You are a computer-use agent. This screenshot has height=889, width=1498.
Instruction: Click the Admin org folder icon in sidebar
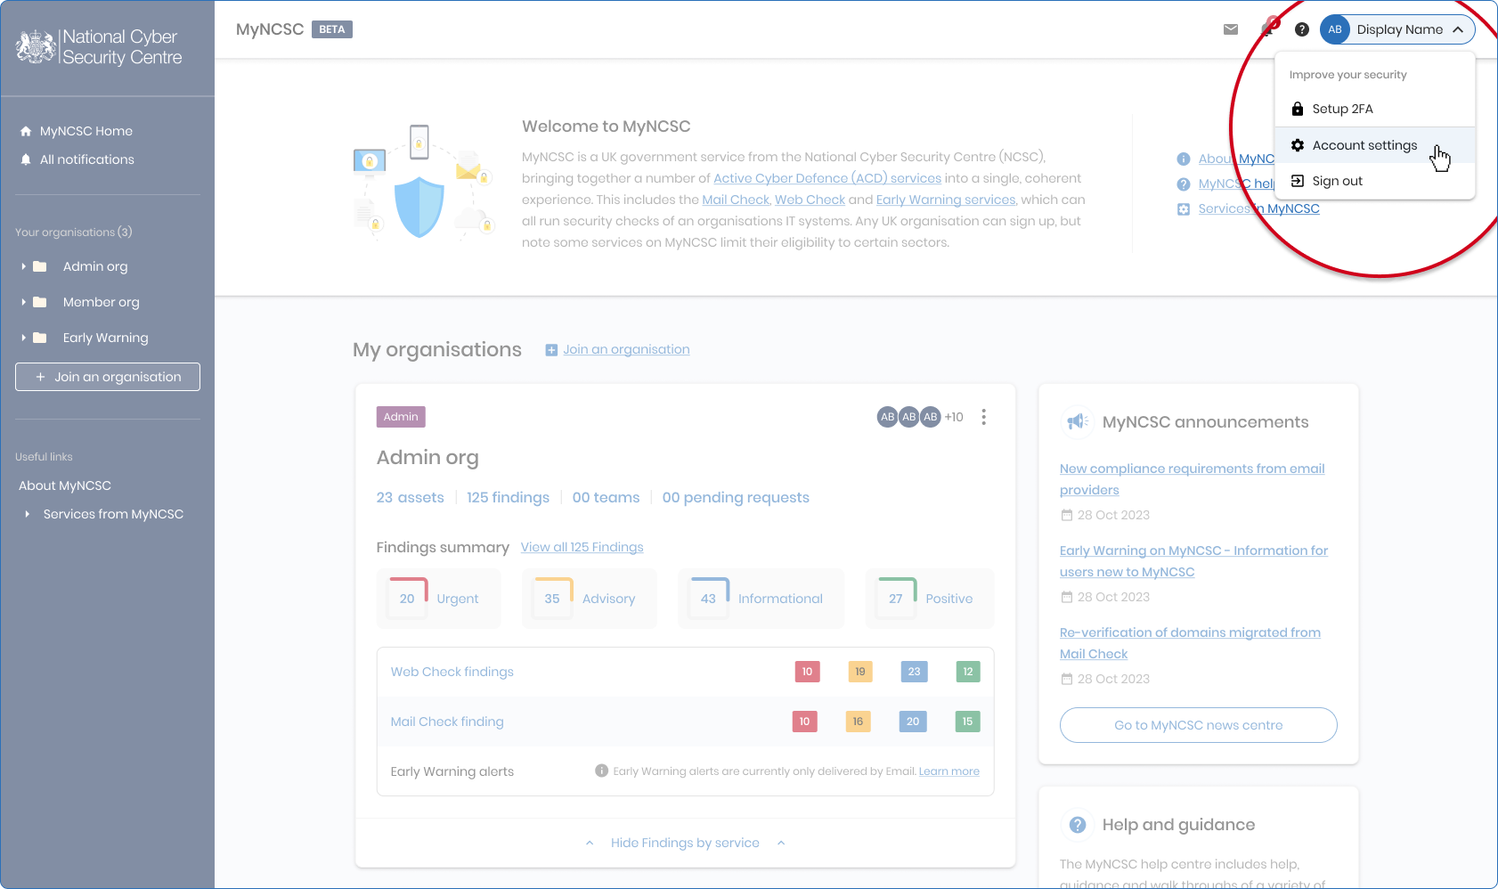point(40,266)
